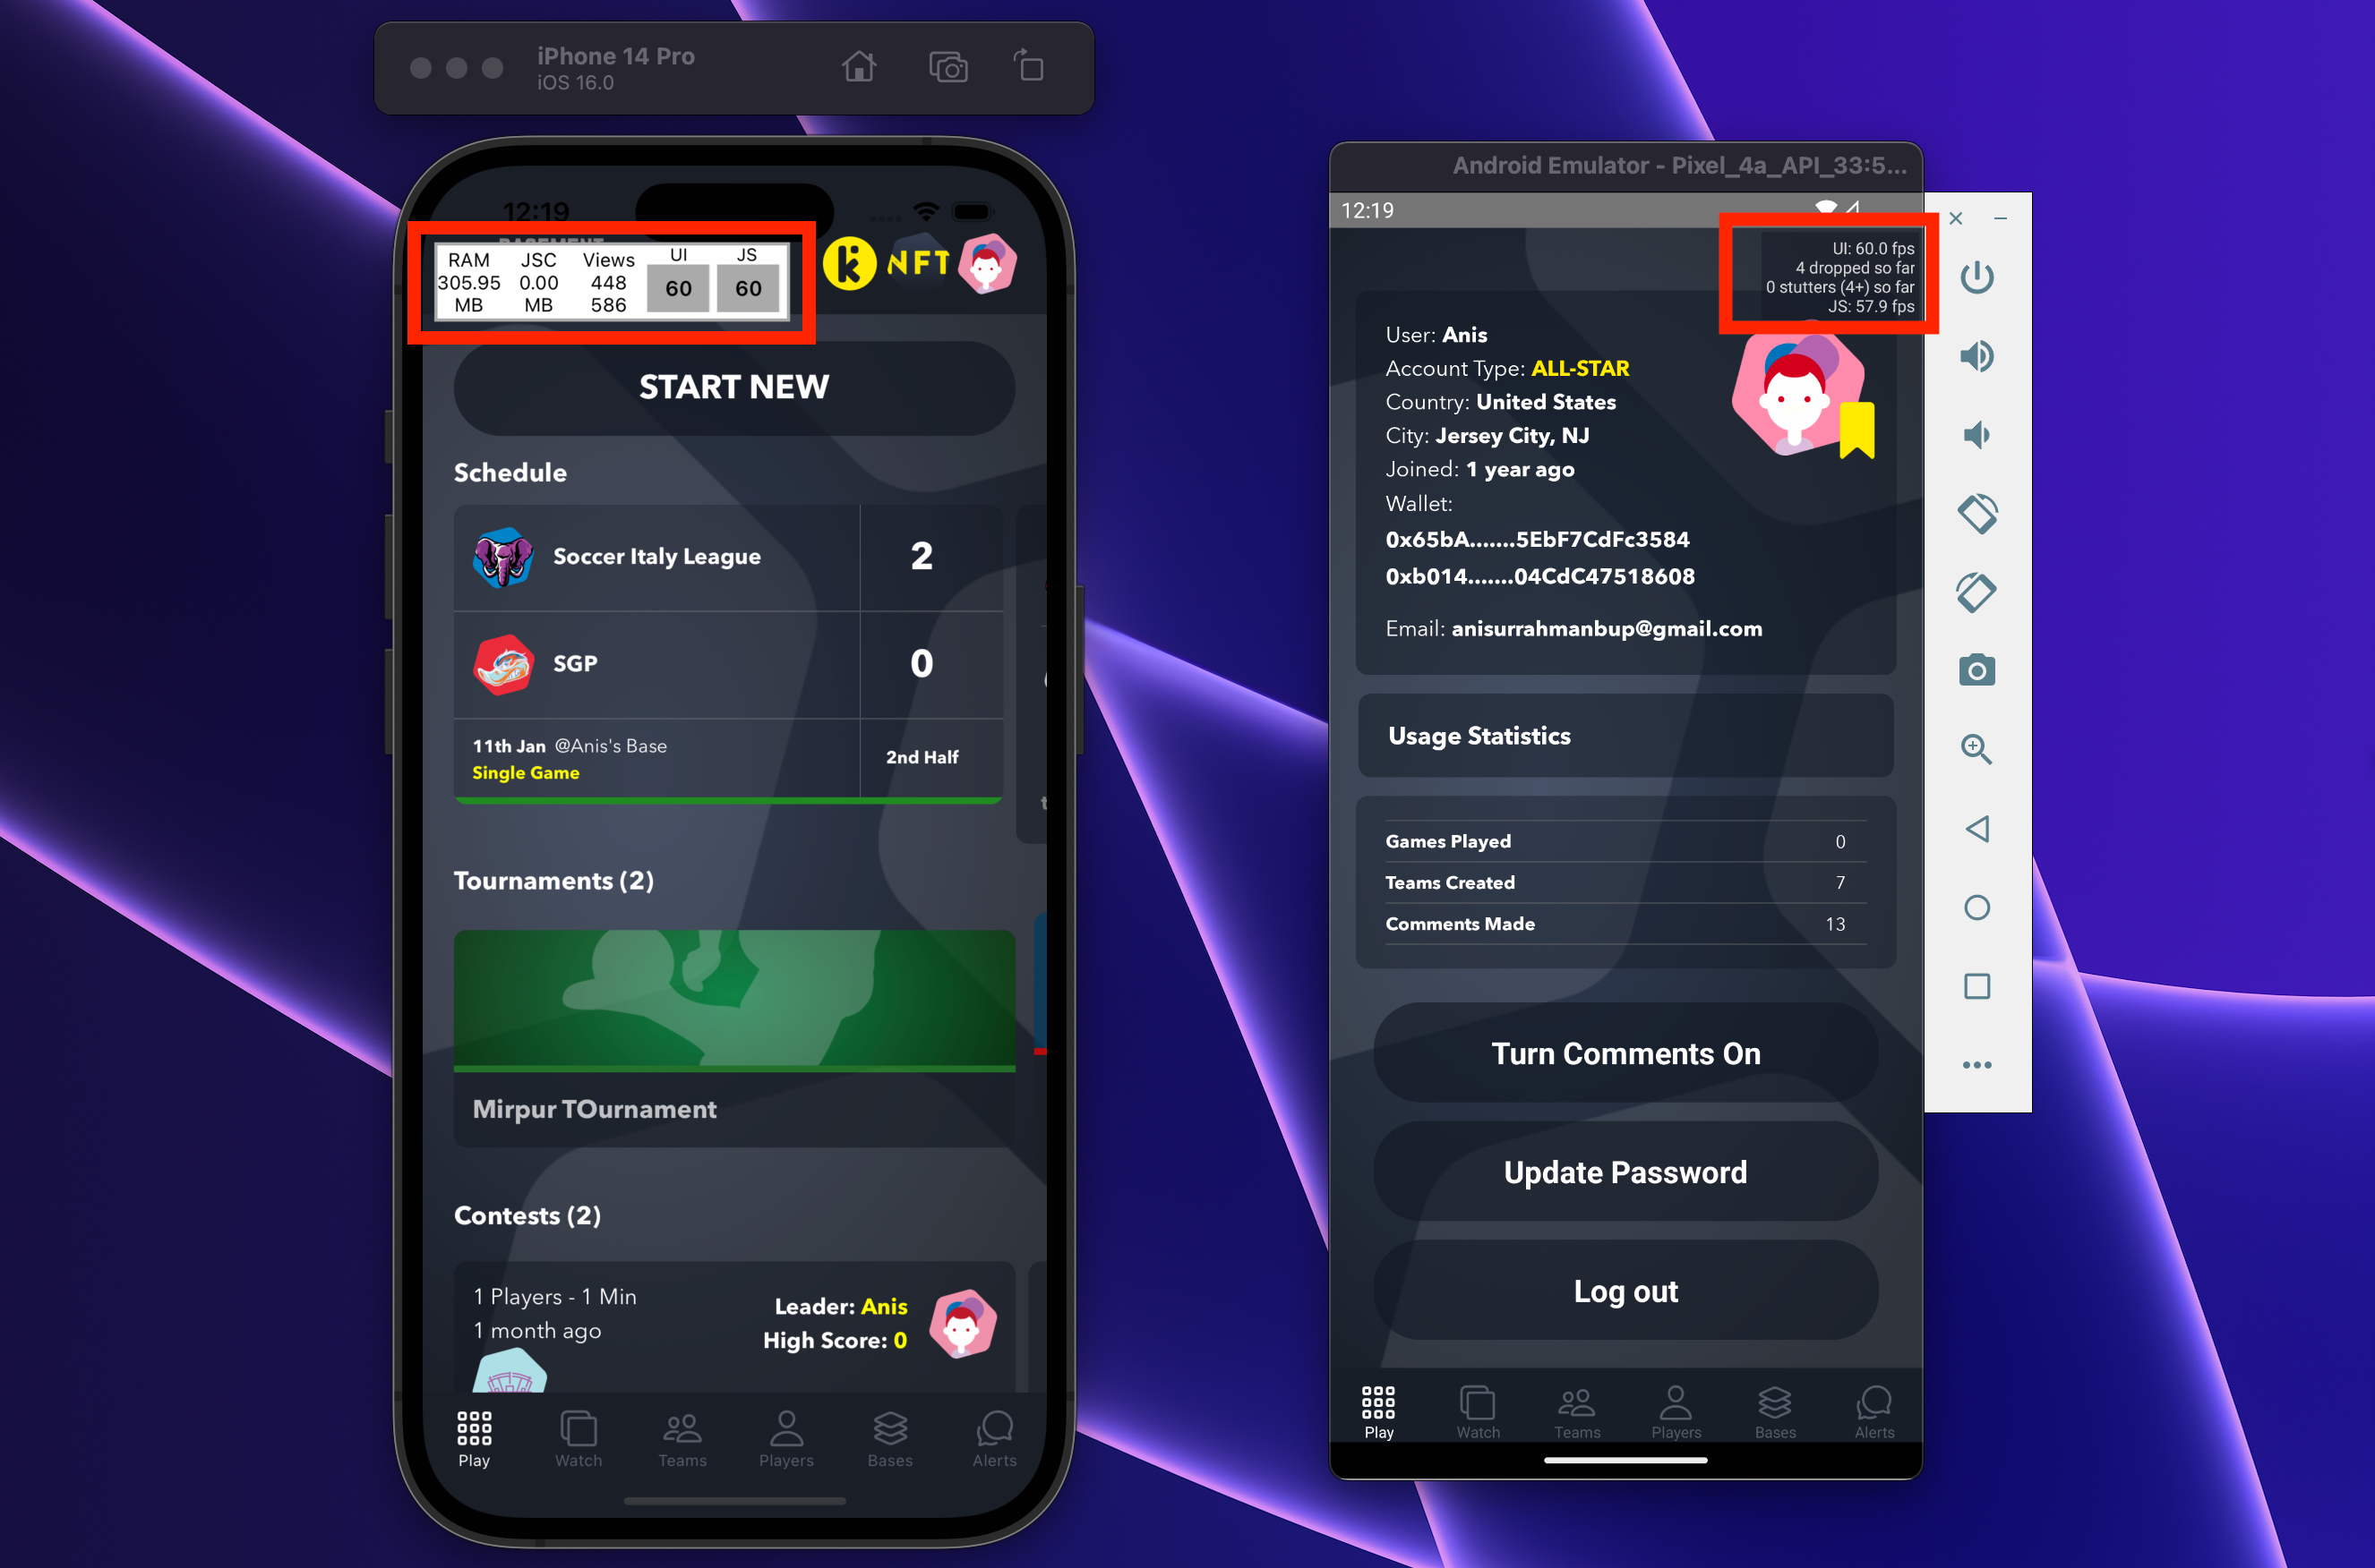
Task: Tap Update Password button
Action: (1623, 1172)
